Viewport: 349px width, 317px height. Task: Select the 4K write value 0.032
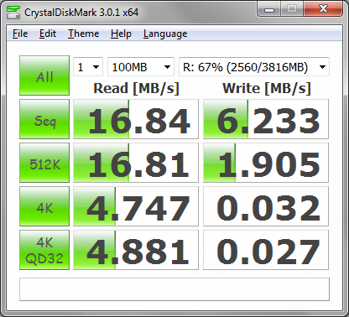[266, 206]
